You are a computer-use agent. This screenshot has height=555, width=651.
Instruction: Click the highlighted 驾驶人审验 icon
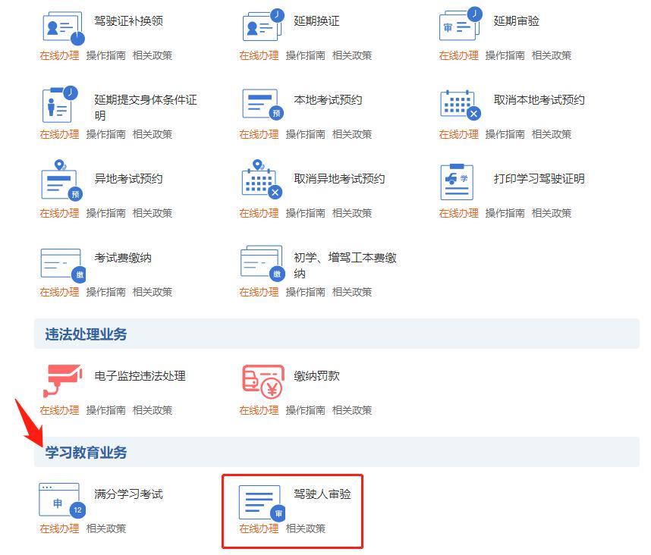click(260, 501)
